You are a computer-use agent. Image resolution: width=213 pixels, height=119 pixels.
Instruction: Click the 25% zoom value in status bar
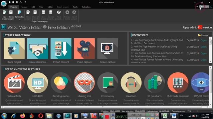pos(189,111)
